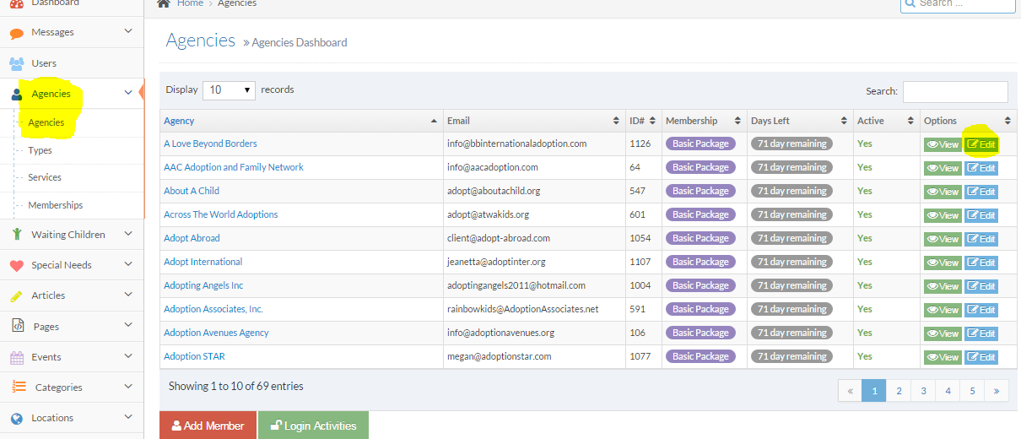
Task: Open Adopt International agency link
Action: 203,262
